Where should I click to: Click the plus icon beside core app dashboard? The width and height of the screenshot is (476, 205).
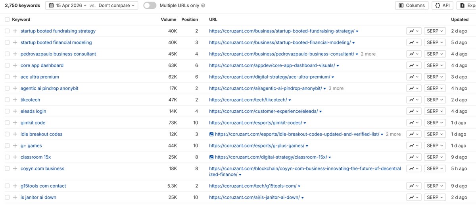tap(15, 65)
